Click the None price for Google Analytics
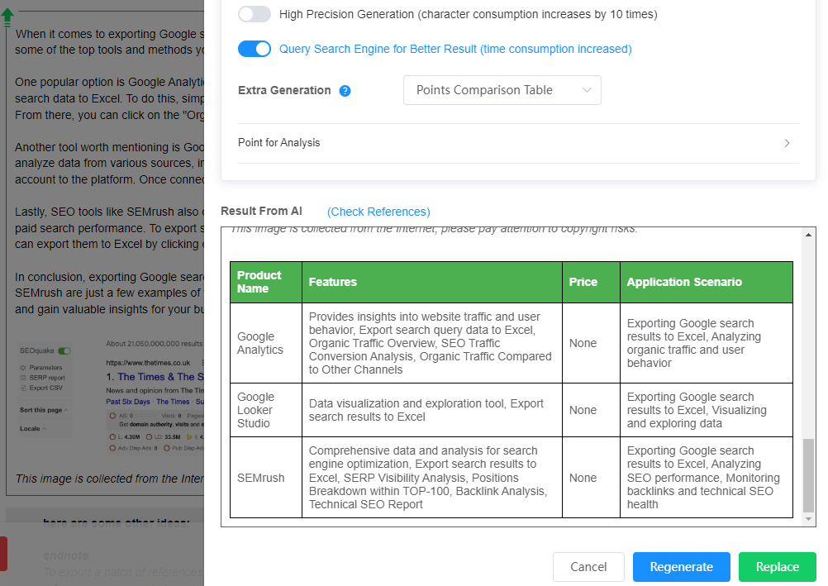828x586 pixels. click(x=591, y=344)
